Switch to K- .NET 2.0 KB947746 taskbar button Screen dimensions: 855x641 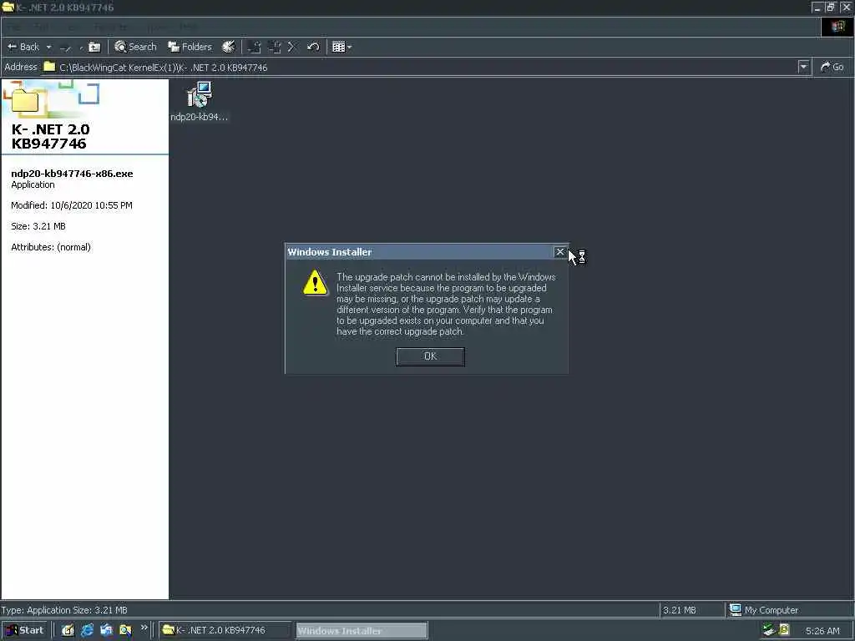225,630
